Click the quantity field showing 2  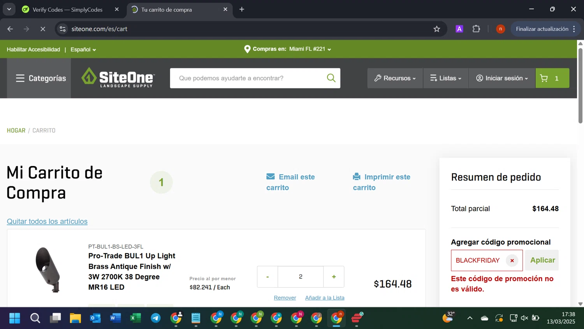(x=301, y=277)
